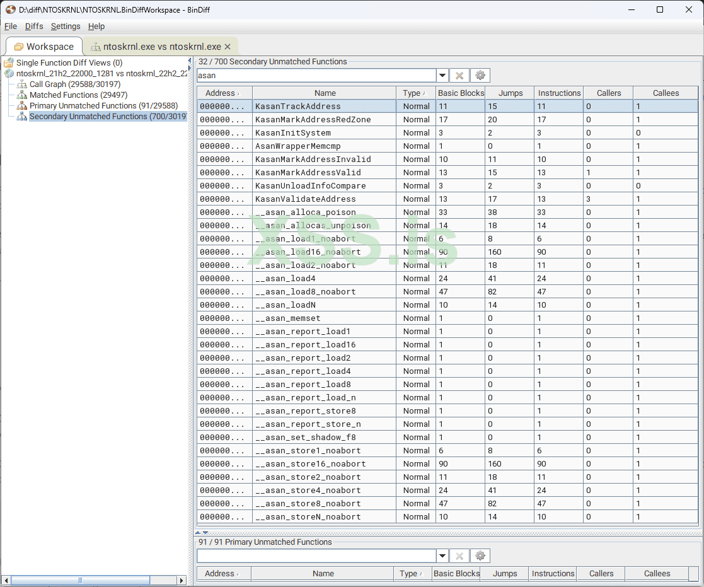Click the asan filter text field

(x=316, y=76)
